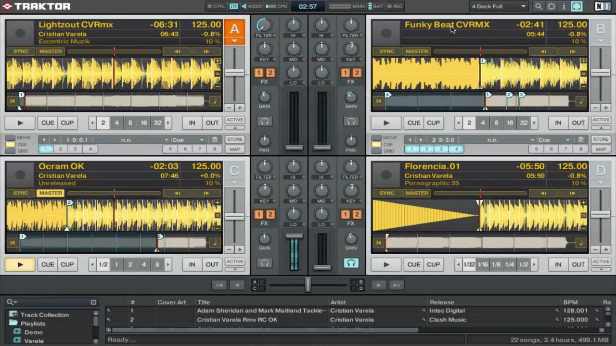Click headphone cue icon for Deck A
Screen dimensions: 616x346
tap(264, 122)
